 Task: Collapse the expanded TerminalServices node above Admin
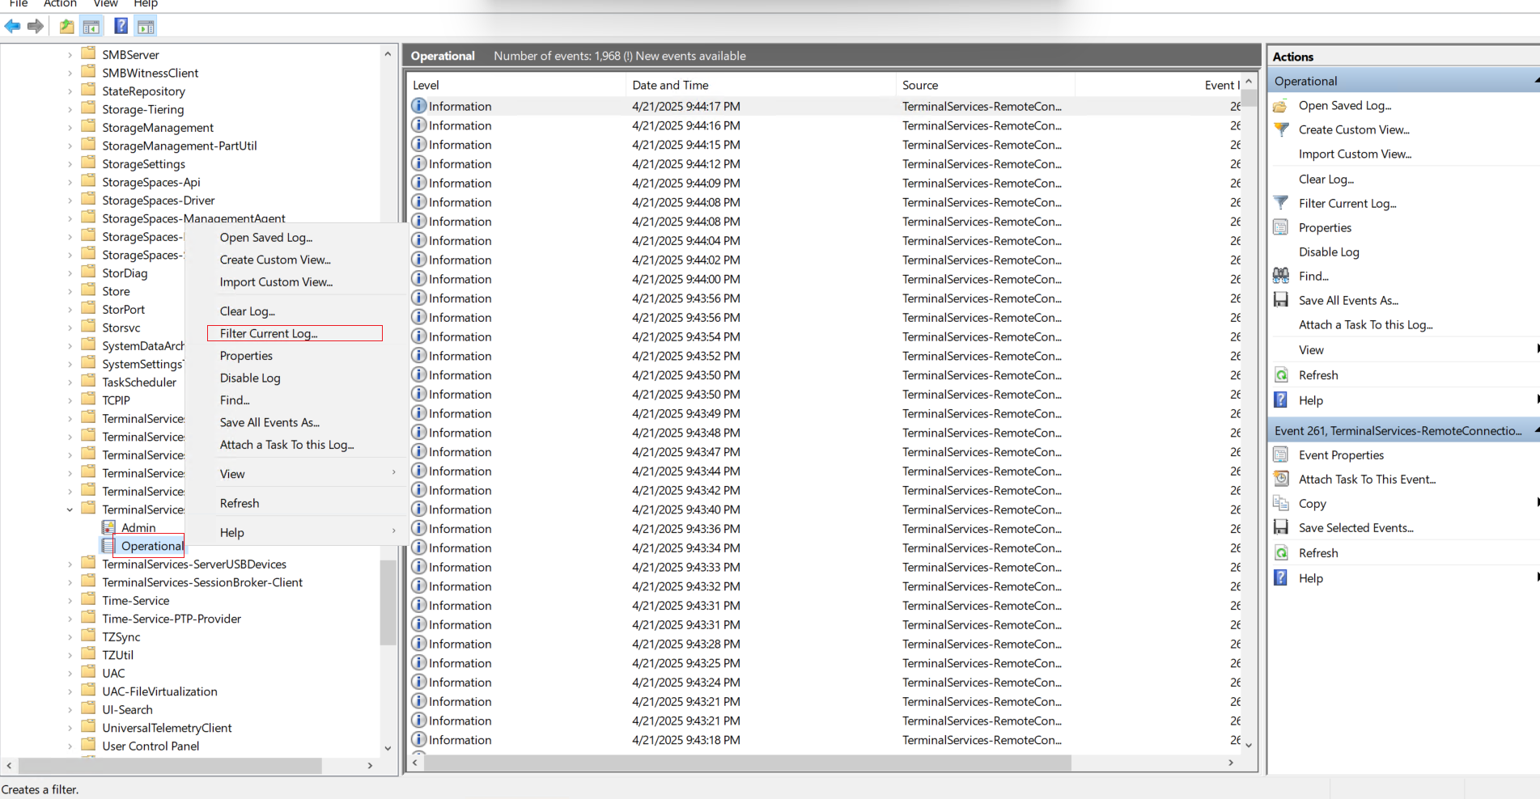coord(70,509)
